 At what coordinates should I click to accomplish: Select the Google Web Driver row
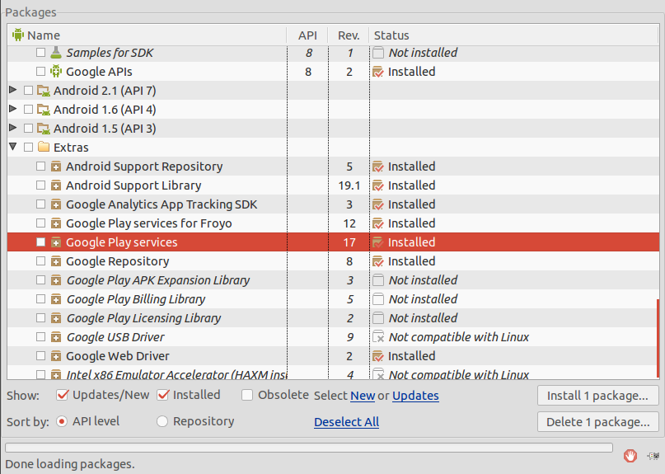click(333, 356)
